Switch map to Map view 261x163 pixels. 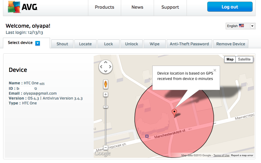click(230, 59)
